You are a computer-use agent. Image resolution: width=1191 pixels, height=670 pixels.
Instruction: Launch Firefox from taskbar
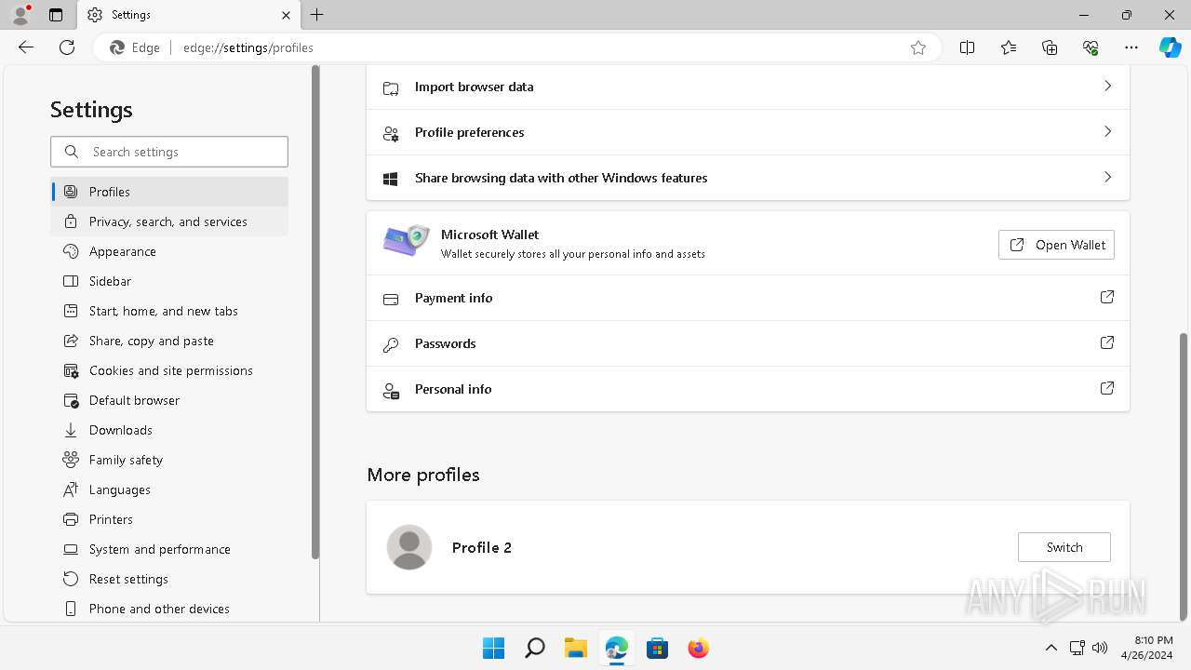coord(698,648)
